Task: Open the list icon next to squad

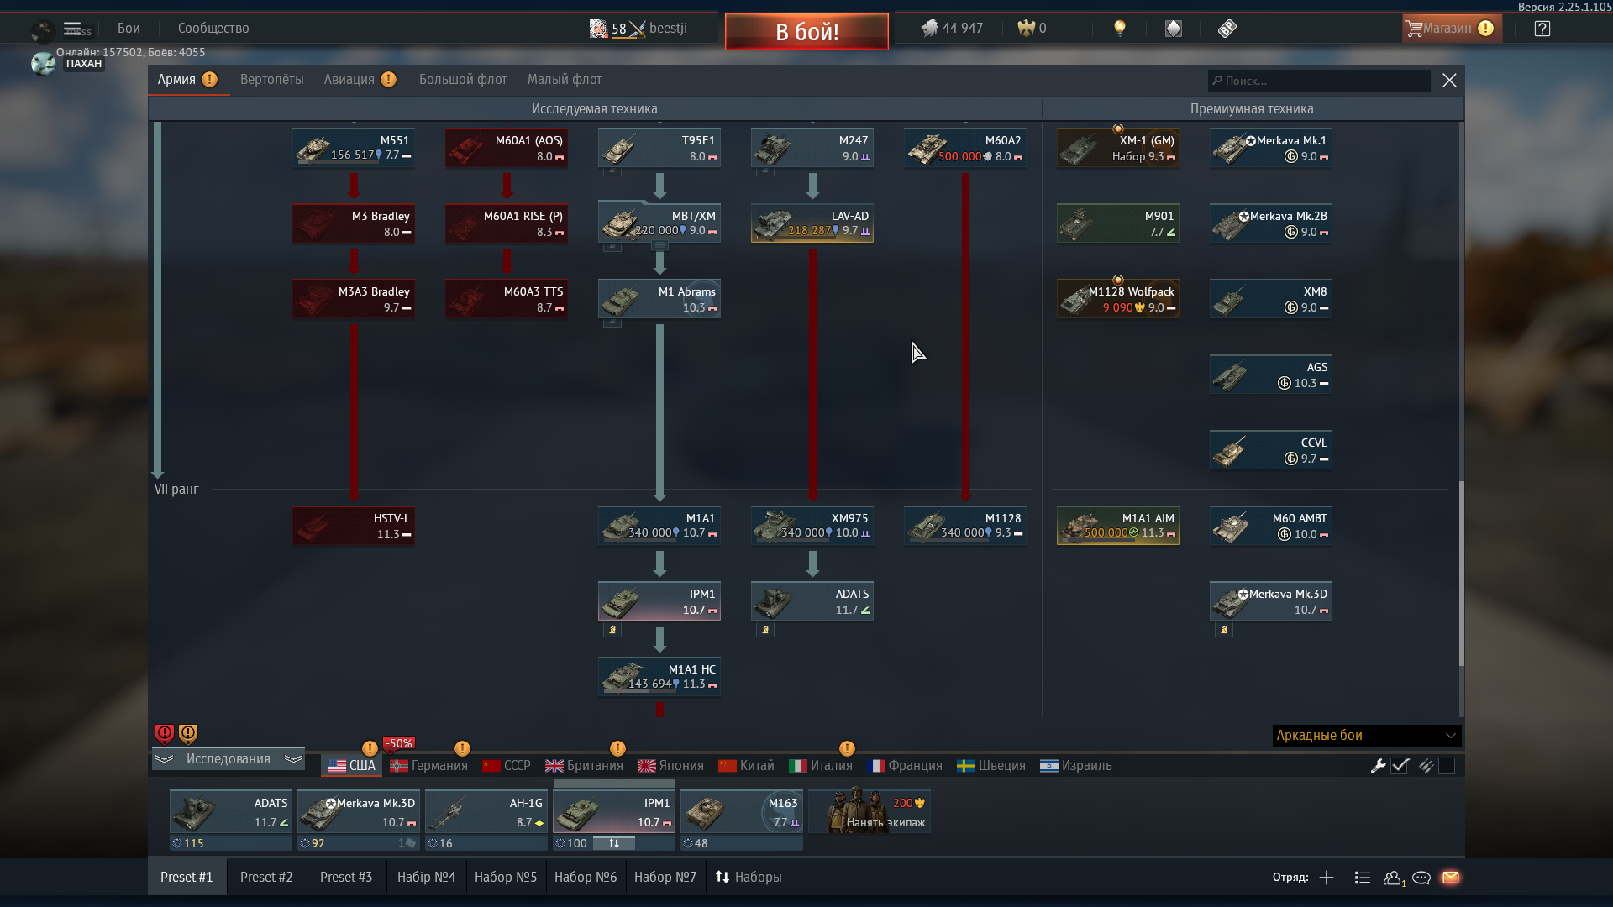Action: tap(1363, 878)
